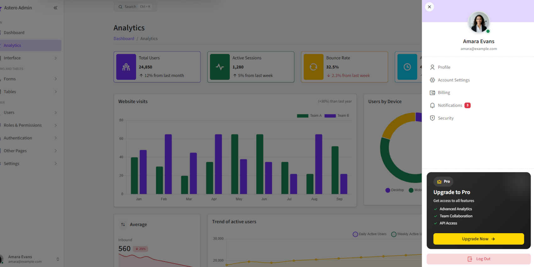The image size is (534, 267).
Task: Click the Search input field
Action: click(135, 7)
